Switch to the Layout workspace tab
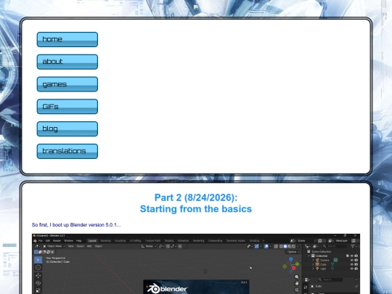Viewport: 392px width, 294px height. (x=92, y=241)
